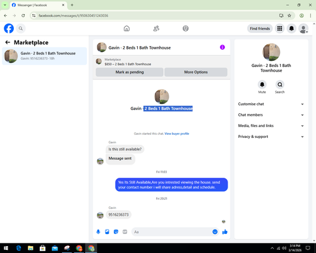Click the large listing thumbnail in chat
Screen dimensions: 316x253
tap(162, 96)
